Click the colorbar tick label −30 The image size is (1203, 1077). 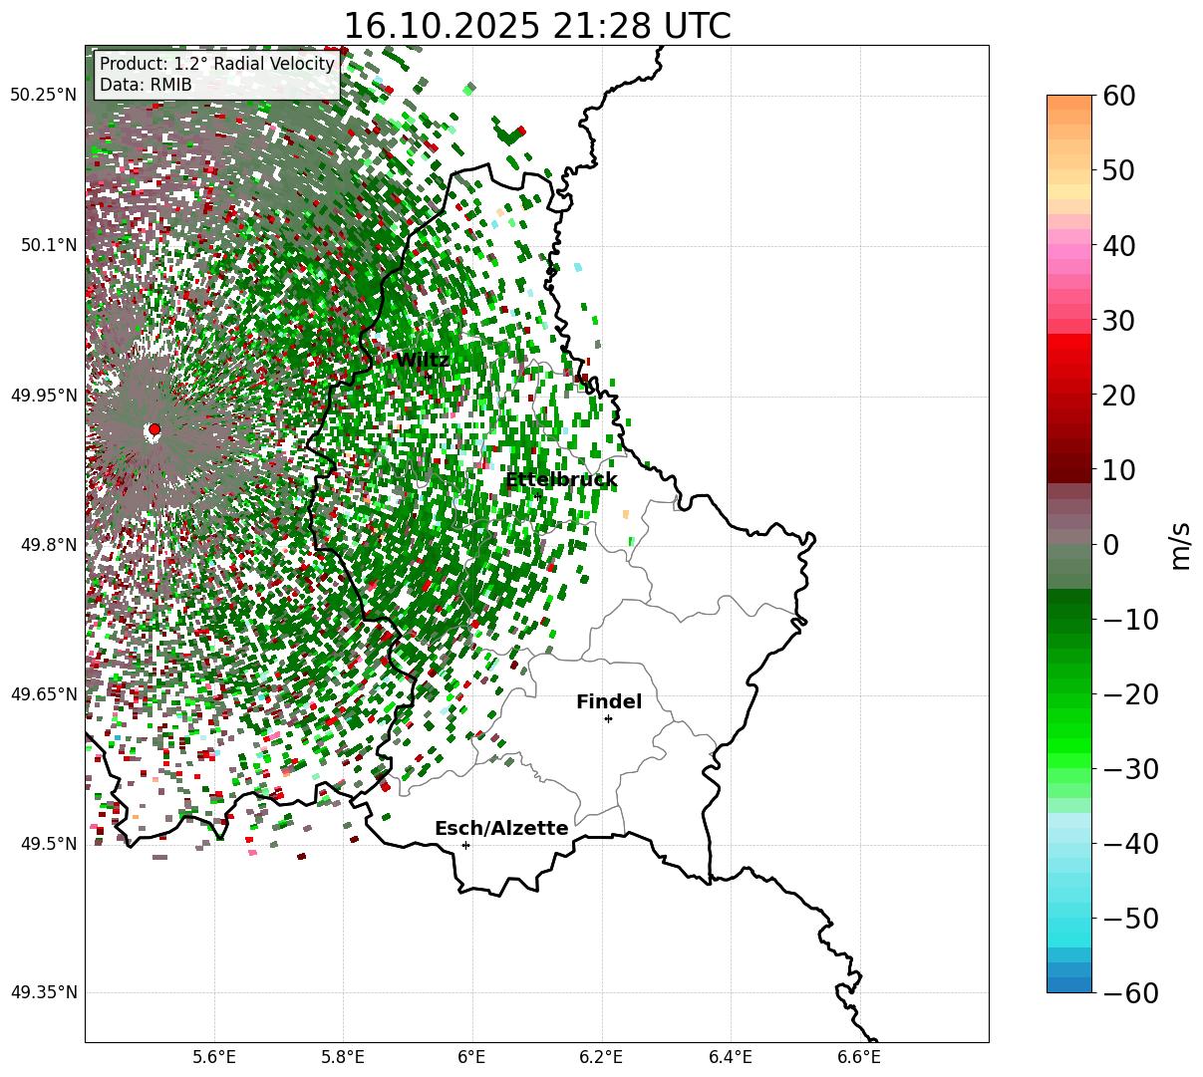[1130, 769]
